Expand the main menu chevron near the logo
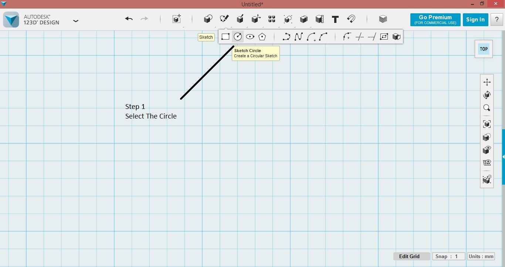505x267 pixels. pyautogui.click(x=76, y=21)
